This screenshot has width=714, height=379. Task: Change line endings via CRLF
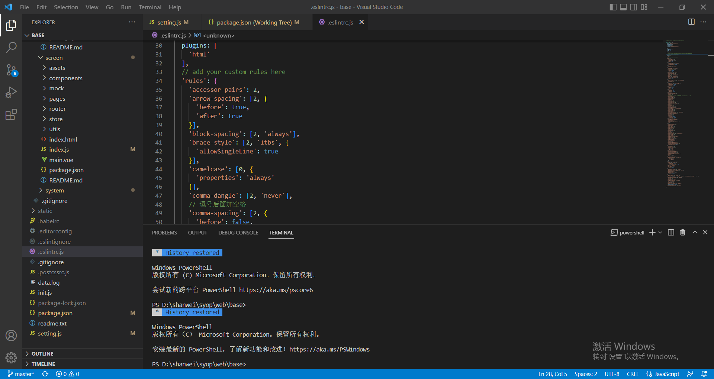coord(633,374)
